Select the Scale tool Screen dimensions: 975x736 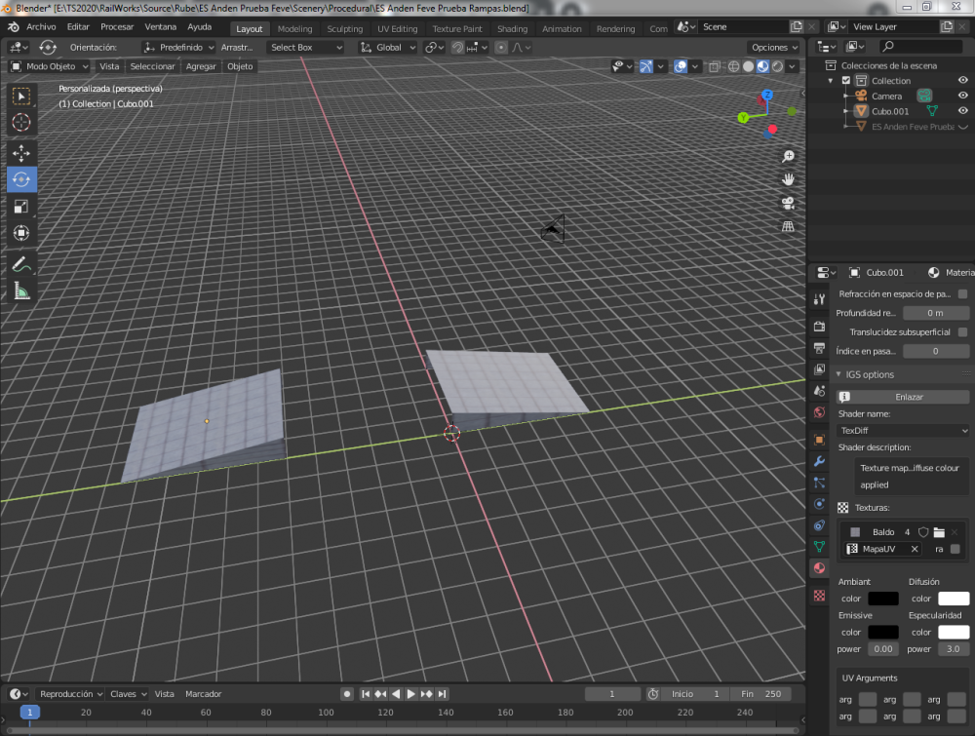21,207
